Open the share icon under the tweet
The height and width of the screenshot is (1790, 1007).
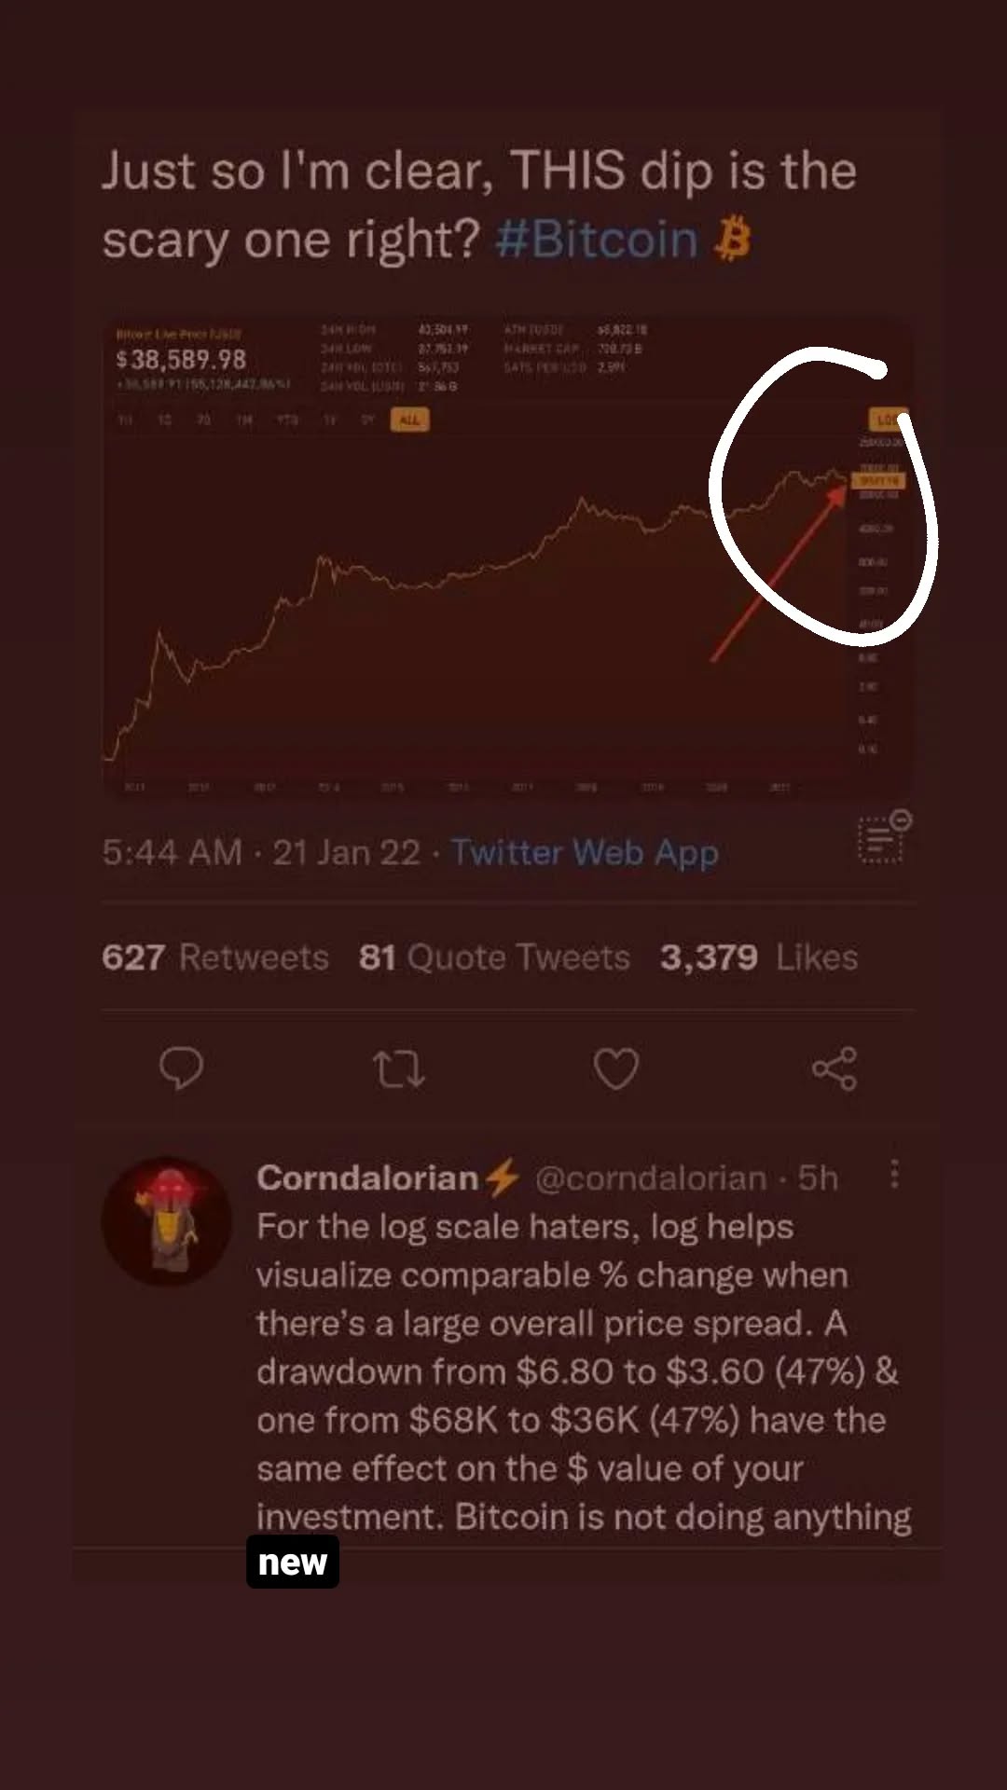click(835, 1068)
